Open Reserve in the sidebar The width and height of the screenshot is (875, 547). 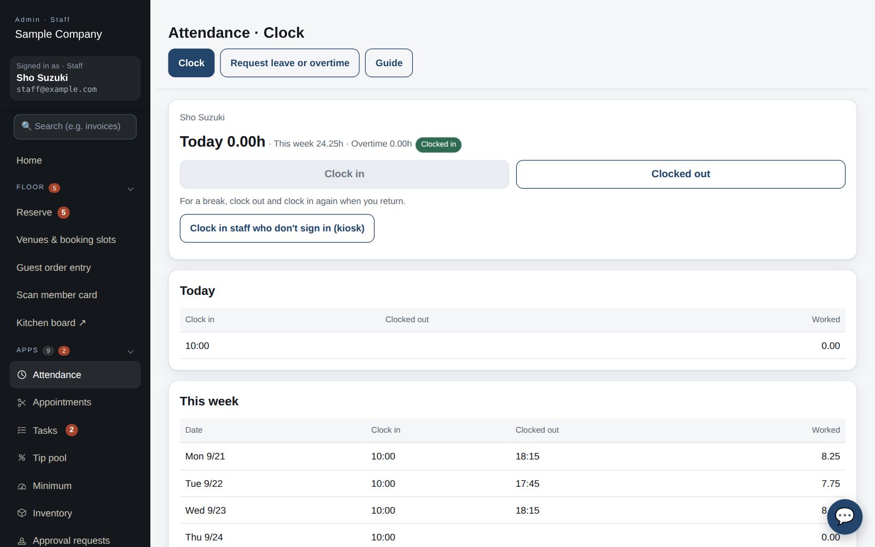tap(34, 212)
